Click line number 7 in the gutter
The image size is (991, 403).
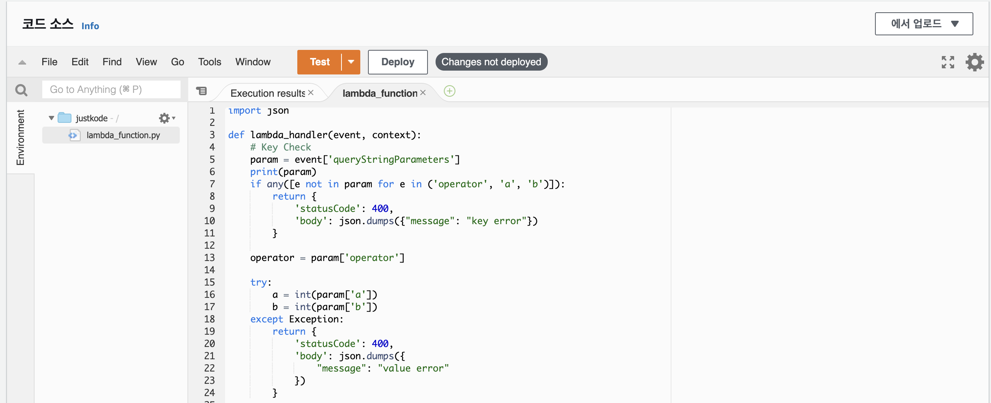212,184
